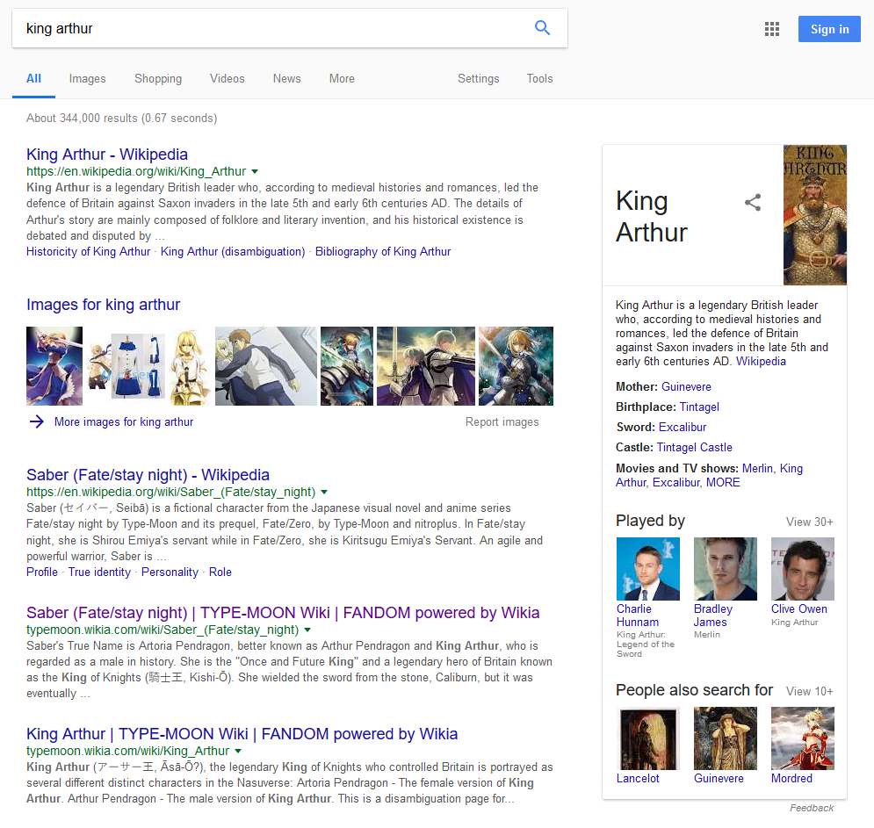Click the Mordred name link
874x828 pixels.
[791, 779]
